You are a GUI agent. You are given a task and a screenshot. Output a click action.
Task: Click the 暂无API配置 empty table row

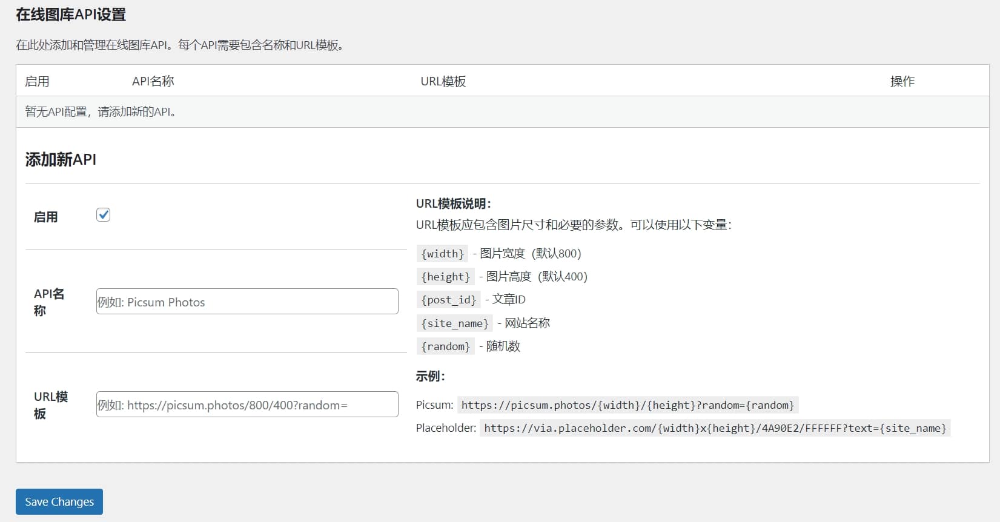[101, 112]
